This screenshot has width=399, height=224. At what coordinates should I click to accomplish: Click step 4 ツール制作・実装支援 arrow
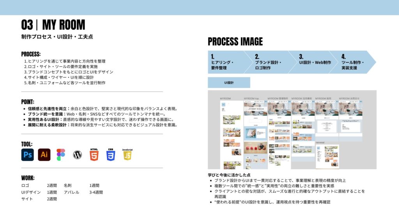pos(355,62)
